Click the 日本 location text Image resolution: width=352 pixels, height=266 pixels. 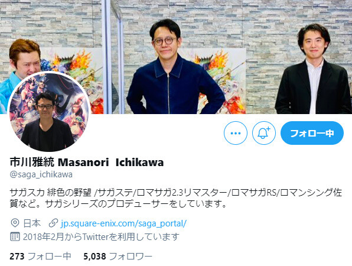click(x=32, y=223)
